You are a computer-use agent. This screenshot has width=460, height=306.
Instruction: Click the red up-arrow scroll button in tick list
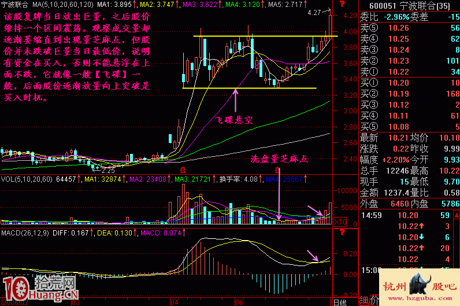pos(457,215)
